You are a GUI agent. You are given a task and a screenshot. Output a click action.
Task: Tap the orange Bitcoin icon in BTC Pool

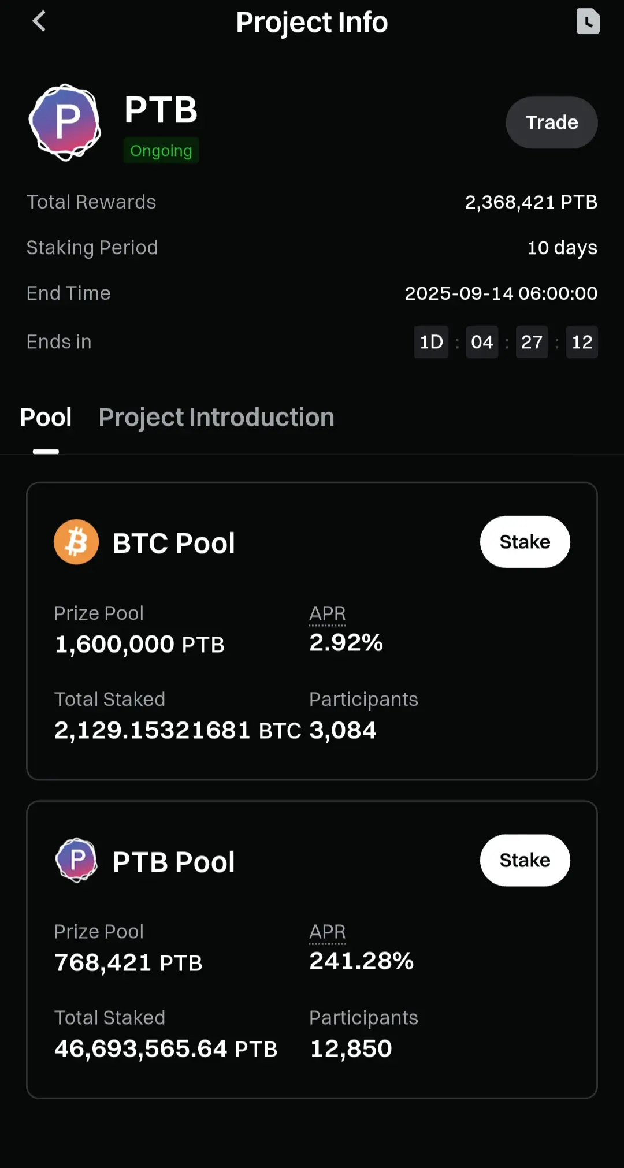point(76,542)
